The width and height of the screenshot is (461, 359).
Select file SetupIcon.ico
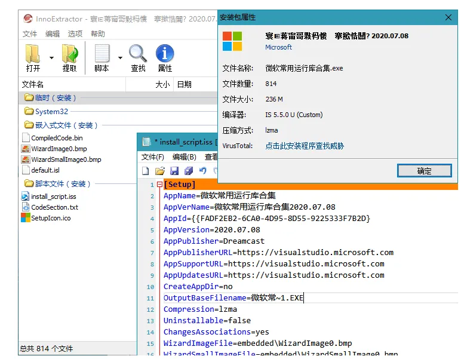[x=51, y=218]
